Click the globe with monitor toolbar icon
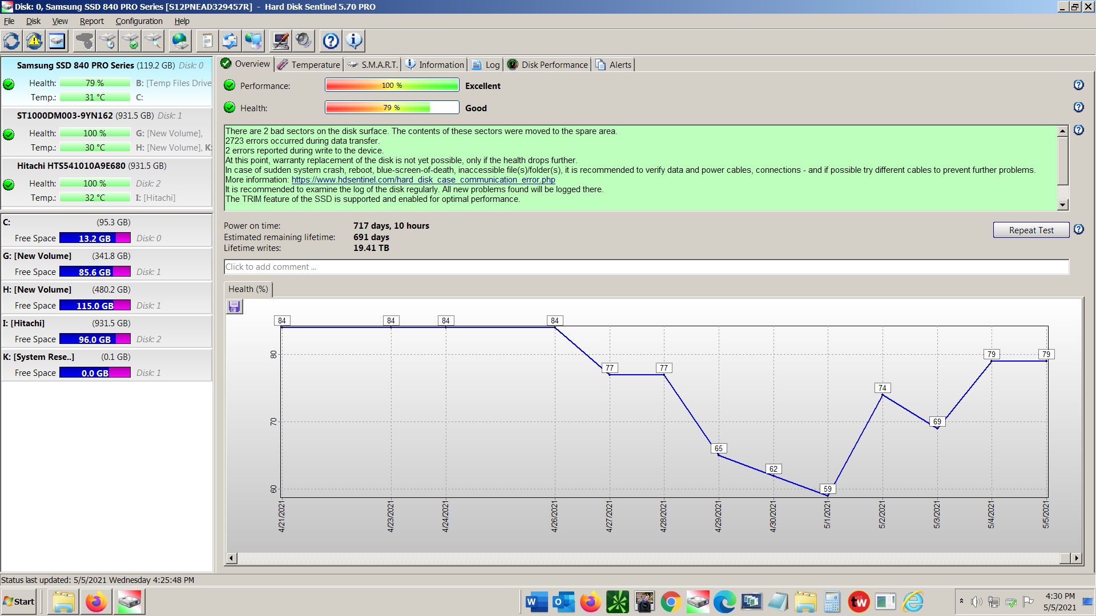This screenshot has width=1096, height=616. click(x=253, y=41)
